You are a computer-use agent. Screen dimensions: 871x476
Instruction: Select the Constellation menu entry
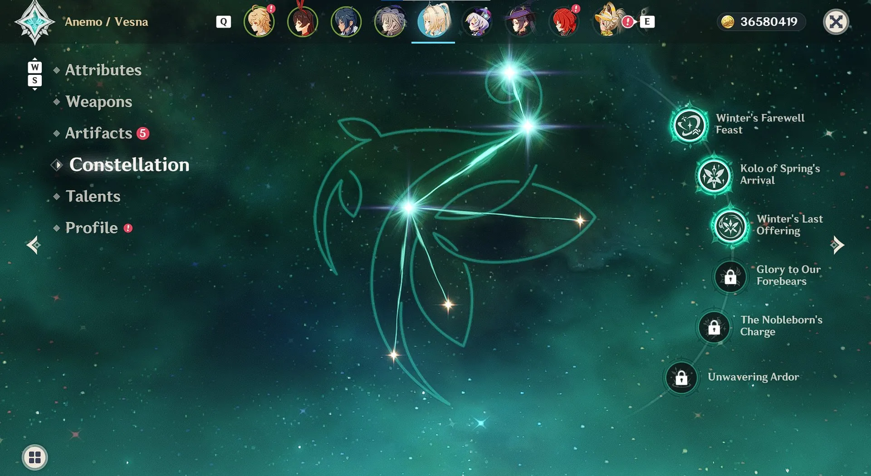click(129, 165)
